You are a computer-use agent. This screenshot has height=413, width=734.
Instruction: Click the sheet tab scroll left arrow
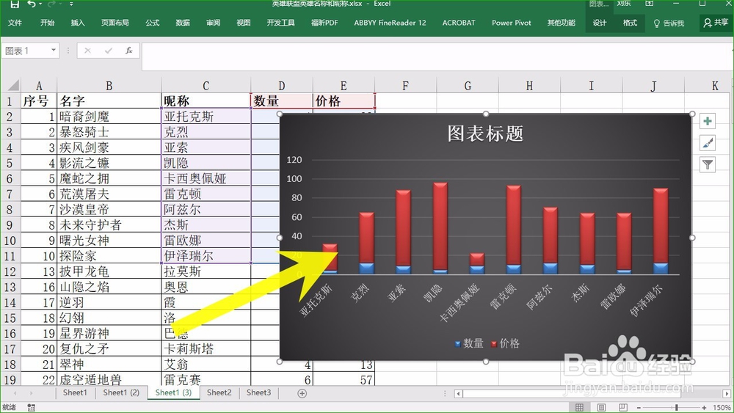click(x=15, y=393)
